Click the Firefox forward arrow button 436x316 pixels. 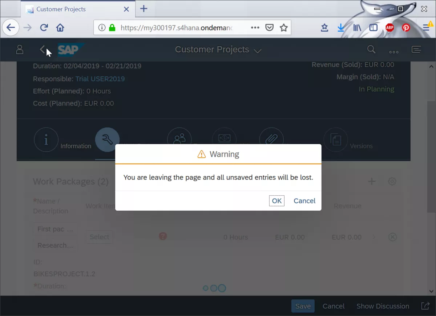(28, 28)
